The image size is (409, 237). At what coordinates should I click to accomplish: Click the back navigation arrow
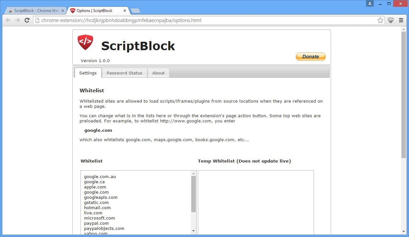(8, 20)
